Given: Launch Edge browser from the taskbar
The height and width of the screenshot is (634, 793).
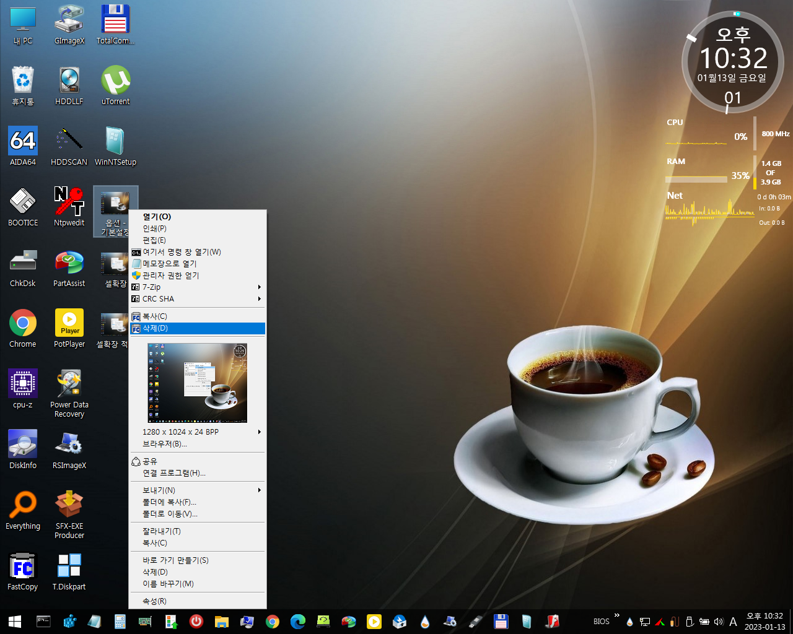Looking at the screenshot, I should [x=298, y=622].
